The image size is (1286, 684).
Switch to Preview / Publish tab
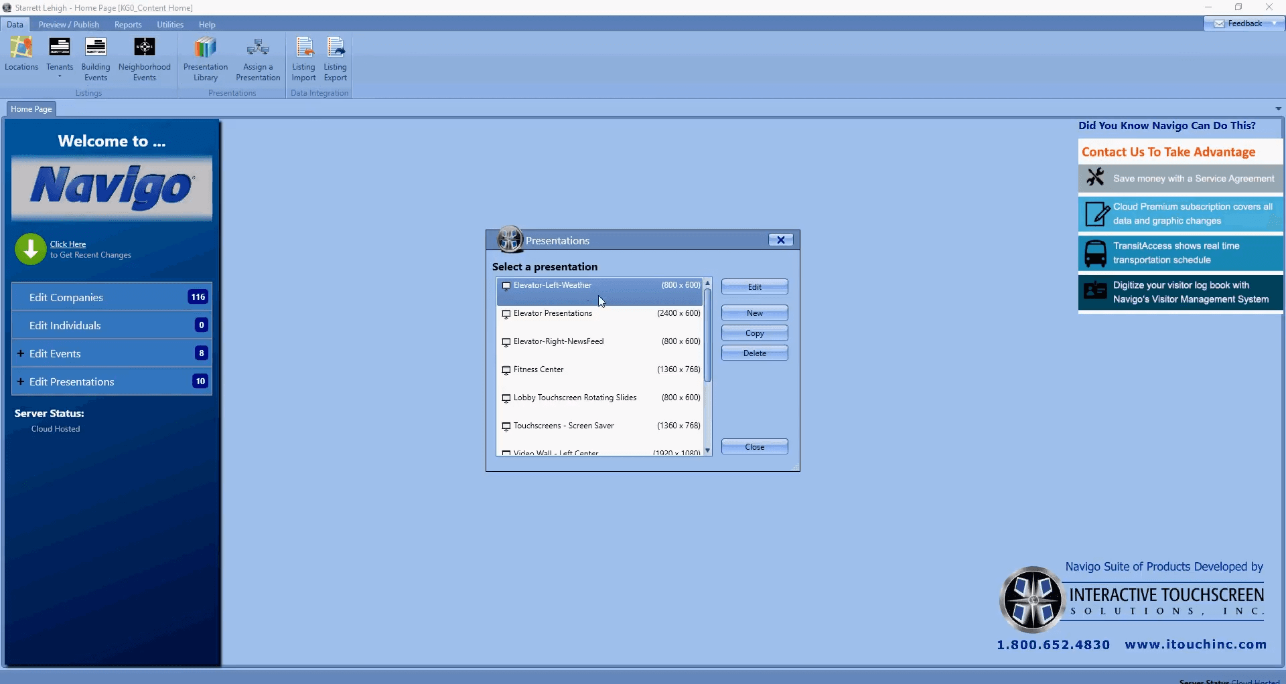(x=68, y=25)
